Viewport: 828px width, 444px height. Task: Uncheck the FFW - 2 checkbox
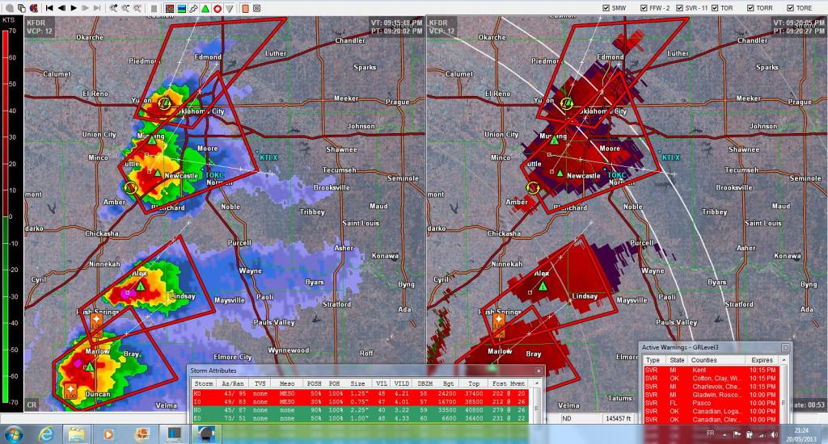[x=644, y=8]
